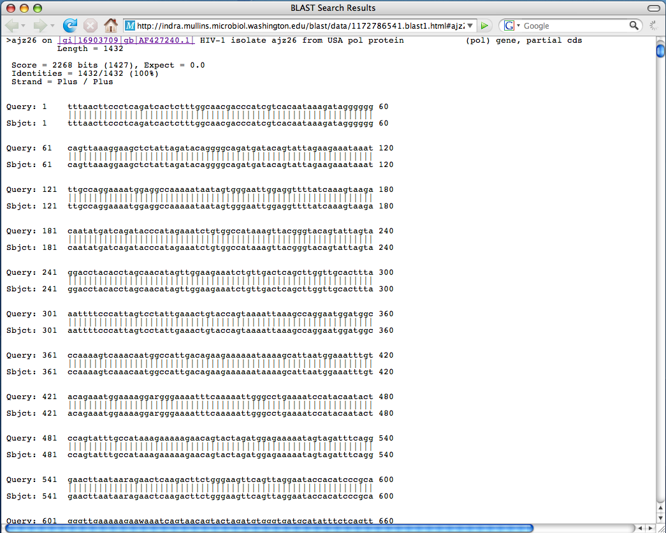The image size is (666, 533).
Task: Open the AF427240.1 accession link
Action: click(x=166, y=40)
